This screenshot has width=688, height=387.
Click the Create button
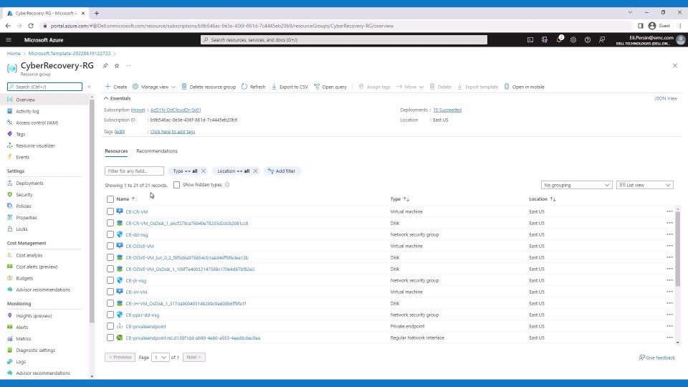pyautogui.click(x=116, y=87)
